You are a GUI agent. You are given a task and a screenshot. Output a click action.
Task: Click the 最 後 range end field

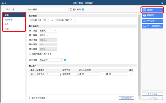116,74
